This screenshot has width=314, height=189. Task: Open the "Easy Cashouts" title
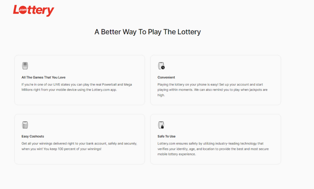[x=33, y=136]
